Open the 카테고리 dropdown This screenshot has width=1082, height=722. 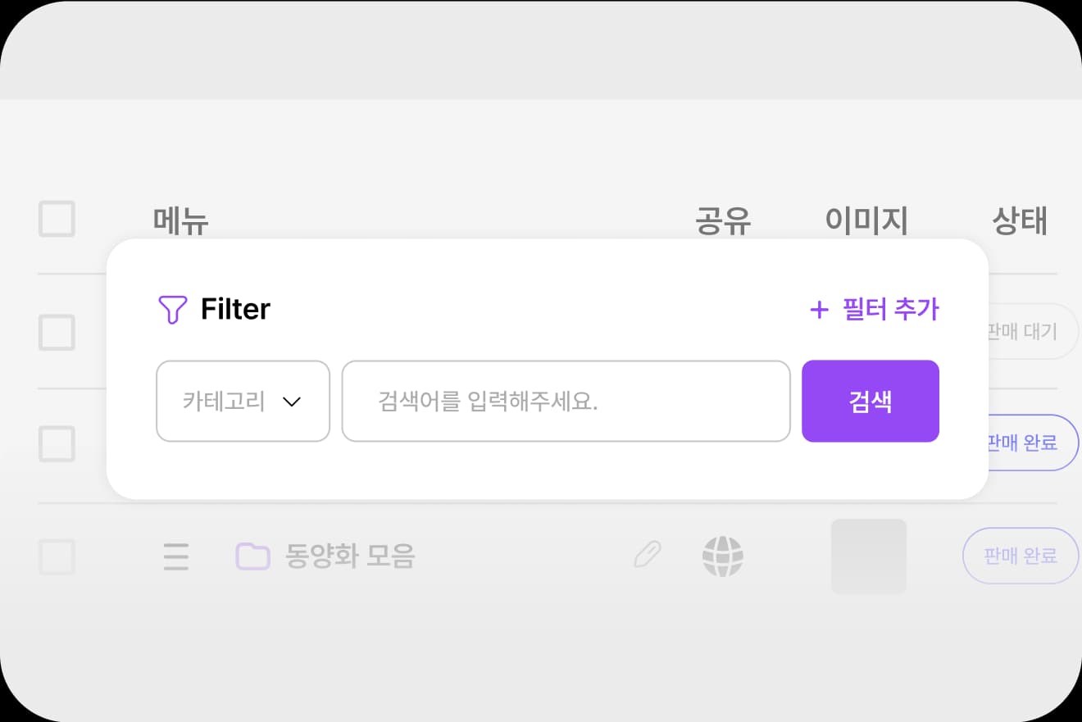click(243, 402)
